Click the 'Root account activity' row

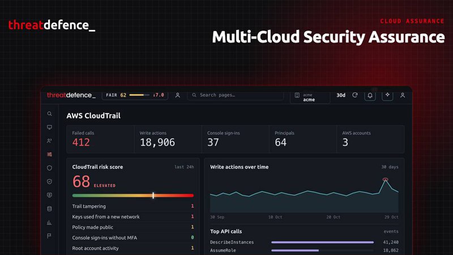pyautogui.click(x=133, y=248)
